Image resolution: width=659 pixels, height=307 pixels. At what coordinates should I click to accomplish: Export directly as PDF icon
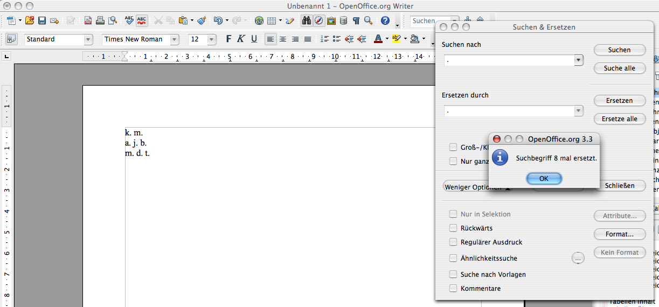pyautogui.click(x=88, y=20)
